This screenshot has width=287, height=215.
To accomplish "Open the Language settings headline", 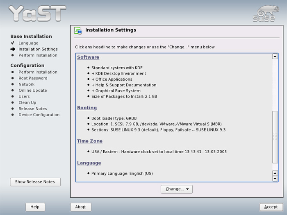I will (x=89, y=163).
